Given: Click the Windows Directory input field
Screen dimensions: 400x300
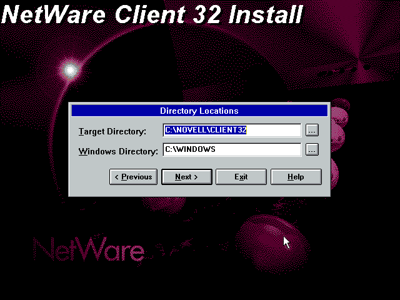Looking at the screenshot, I should click(x=232, y=150).
